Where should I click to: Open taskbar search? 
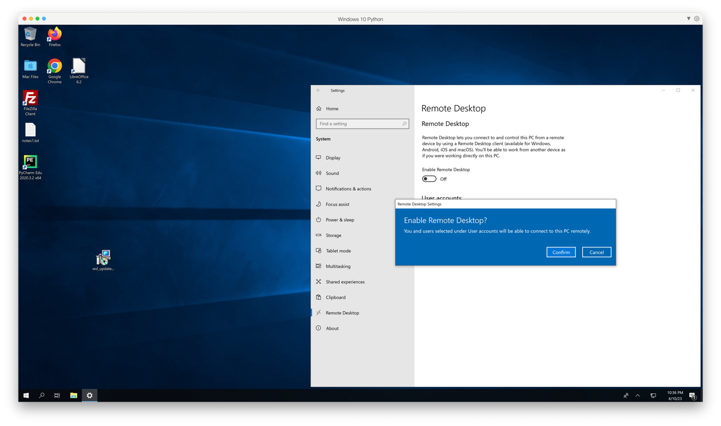pyautogui.click(x=41, y=395)
